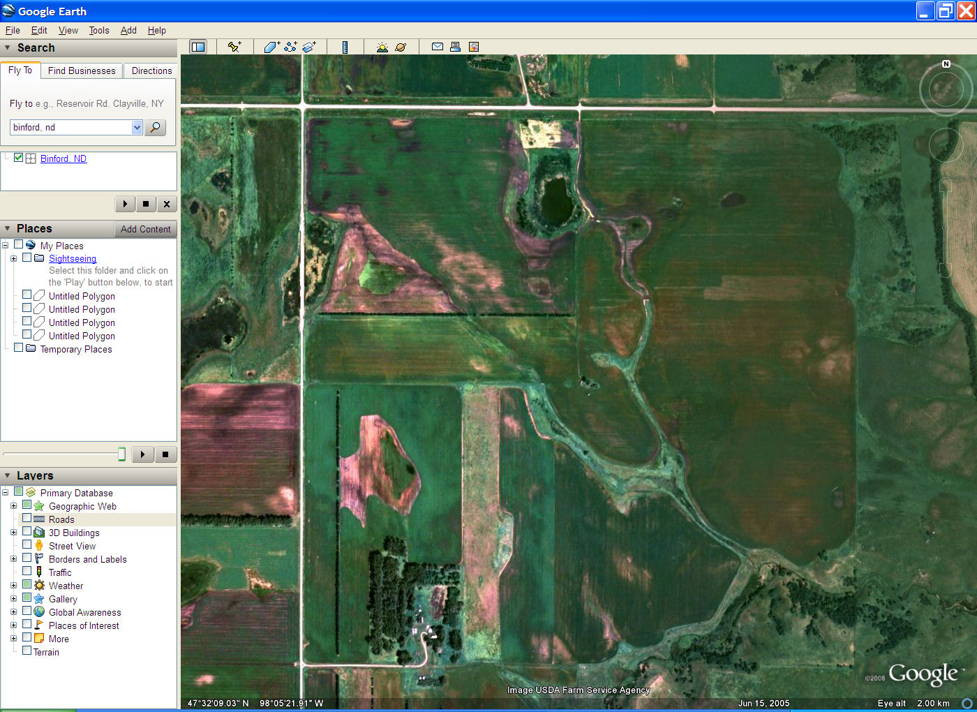The height and width of the screenshot is (712, 977).
Task: Click the Places of Interest flag icon
Action: (x=39, y=625)
